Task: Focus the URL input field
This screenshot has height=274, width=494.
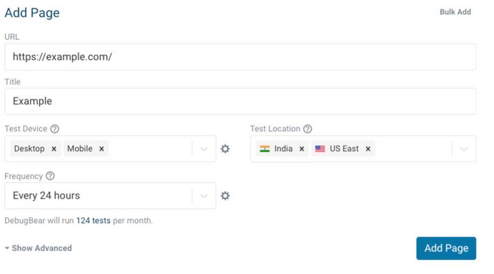Action: click(240, 57)
